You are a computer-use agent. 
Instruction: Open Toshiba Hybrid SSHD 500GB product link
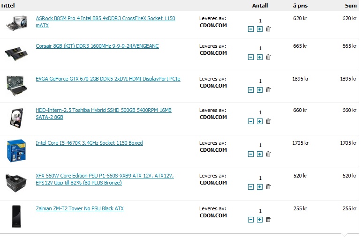104,114
